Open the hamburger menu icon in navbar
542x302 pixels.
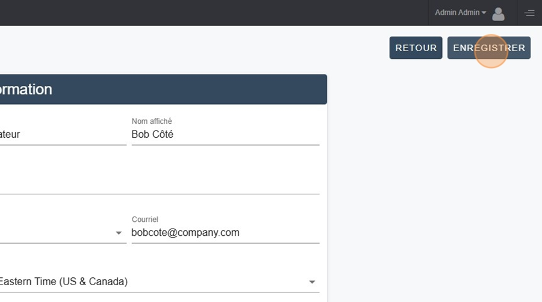coord(529,13)
